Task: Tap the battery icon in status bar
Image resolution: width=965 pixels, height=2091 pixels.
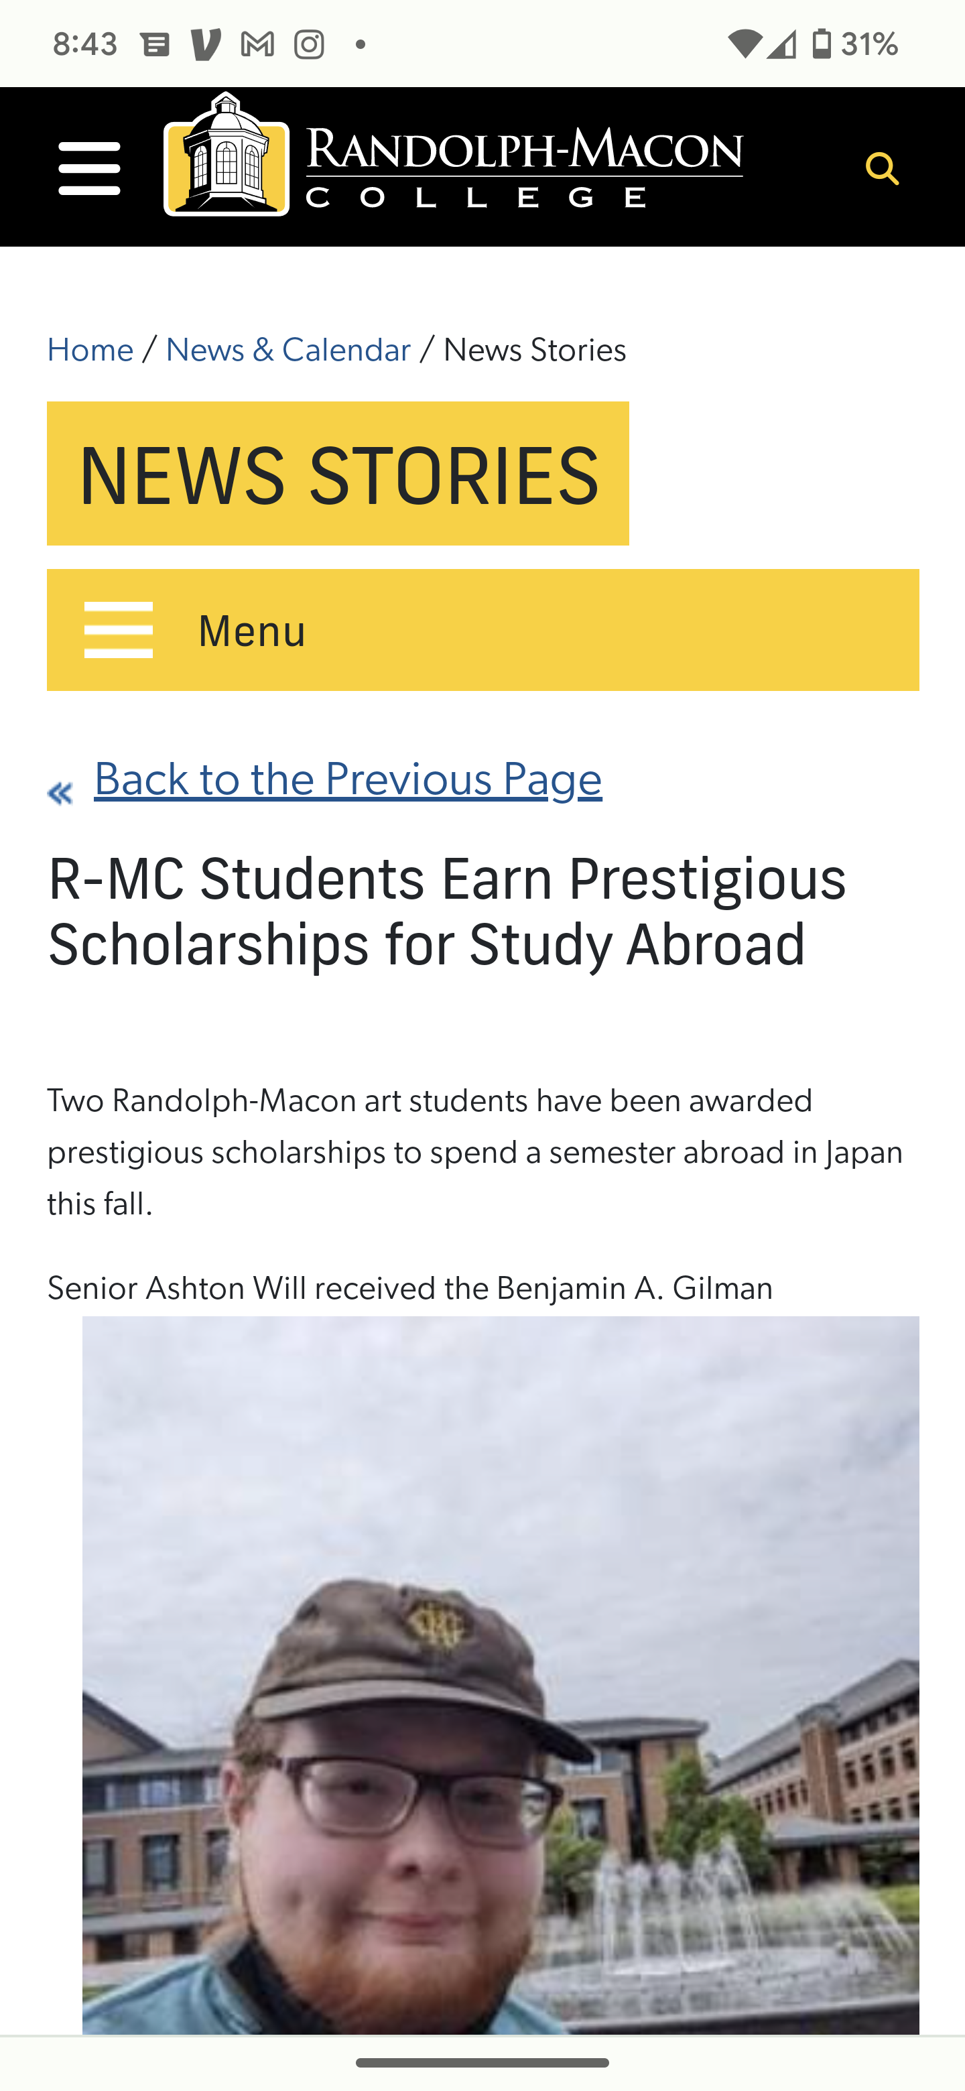Action: coord(822,43)
